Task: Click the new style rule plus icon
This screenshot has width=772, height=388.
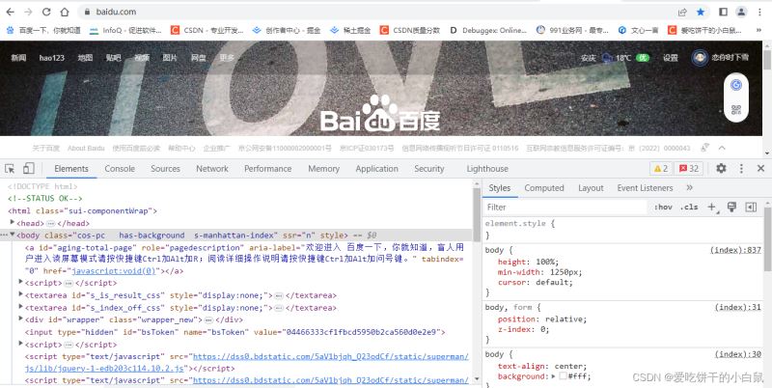Action: (712, 208)
